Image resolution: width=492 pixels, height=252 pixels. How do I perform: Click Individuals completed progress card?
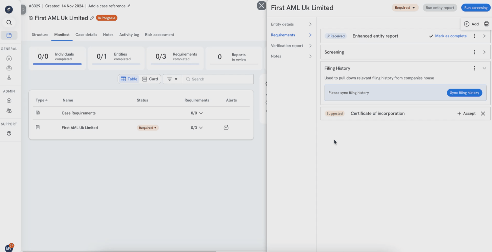point(57,58)
